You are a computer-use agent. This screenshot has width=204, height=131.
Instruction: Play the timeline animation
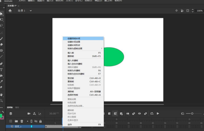click(x=158, y=114)
